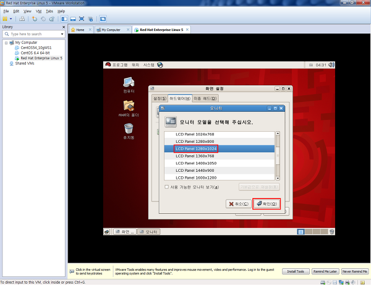Open the Edit menu

click(16, 11)
